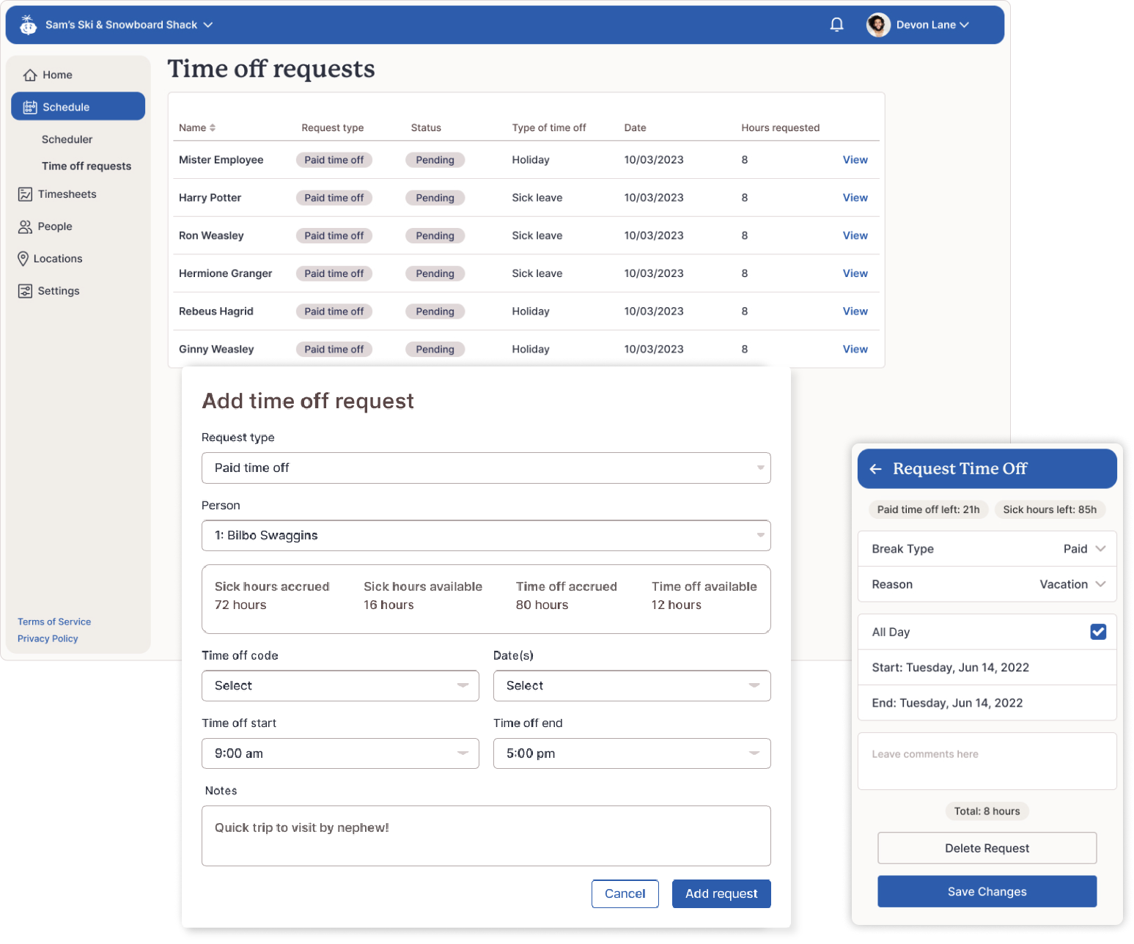The width and height of the screenshot is (1134, 944).
Task: Click inside the Notes text field
Action: point(486,836)
